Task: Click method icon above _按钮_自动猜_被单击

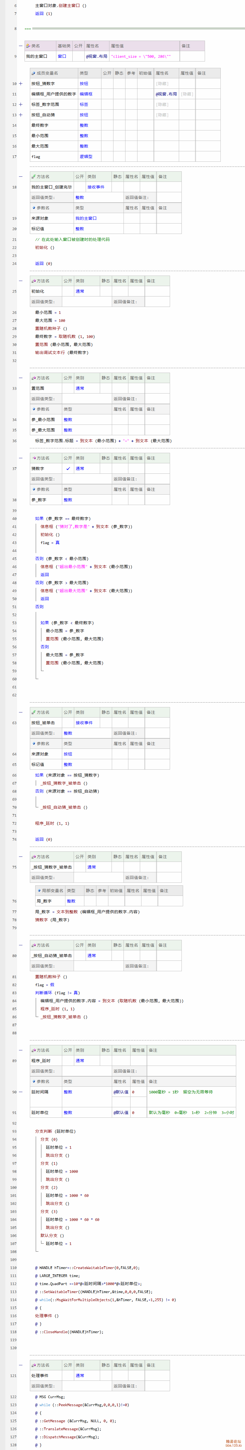Action: [x=33, y=945]
